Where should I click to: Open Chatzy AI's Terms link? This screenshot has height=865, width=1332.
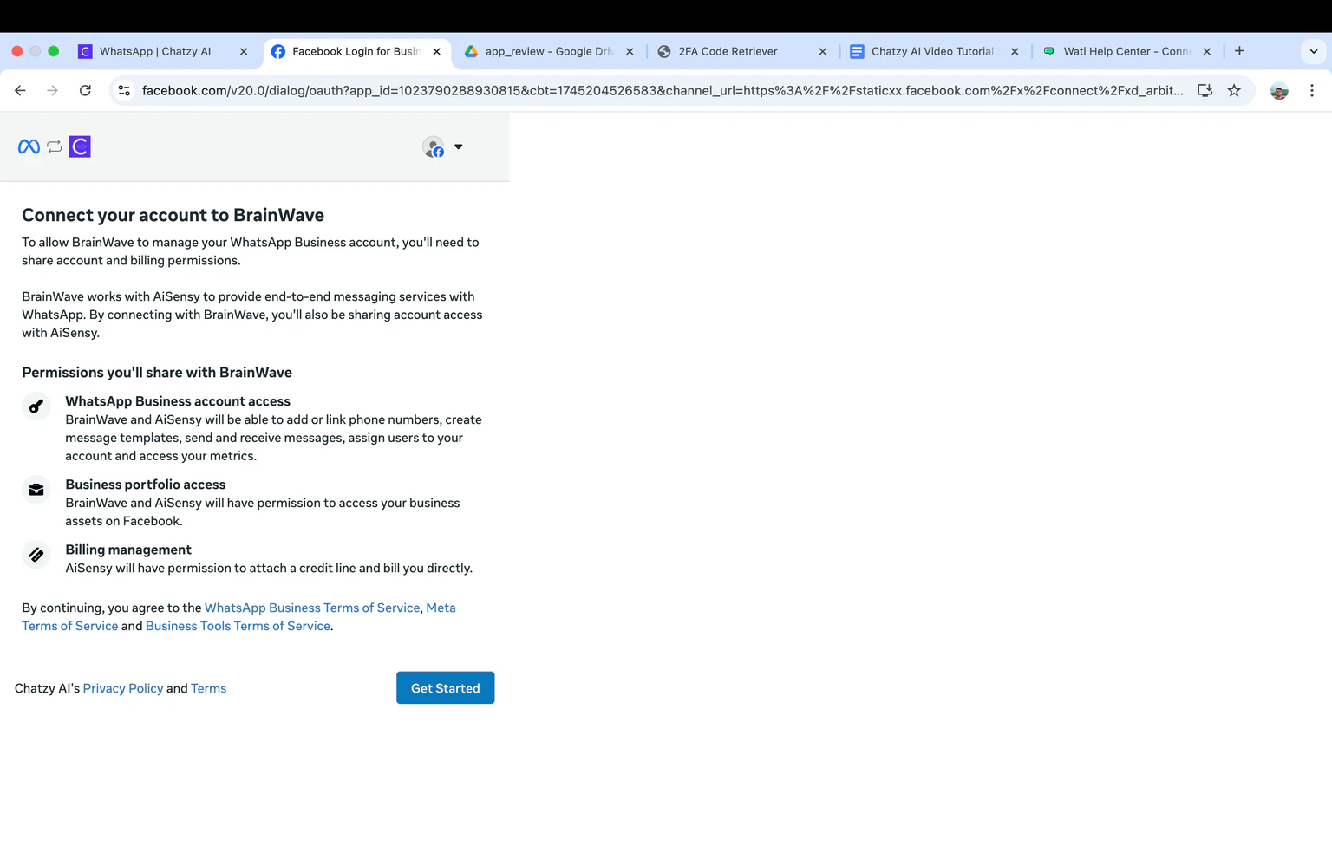tap(208, 689)
